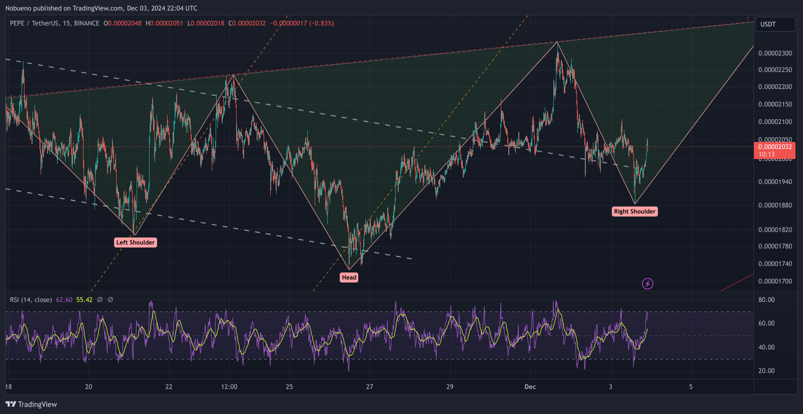Click price axis label 0.00001940

coord(775,181)
